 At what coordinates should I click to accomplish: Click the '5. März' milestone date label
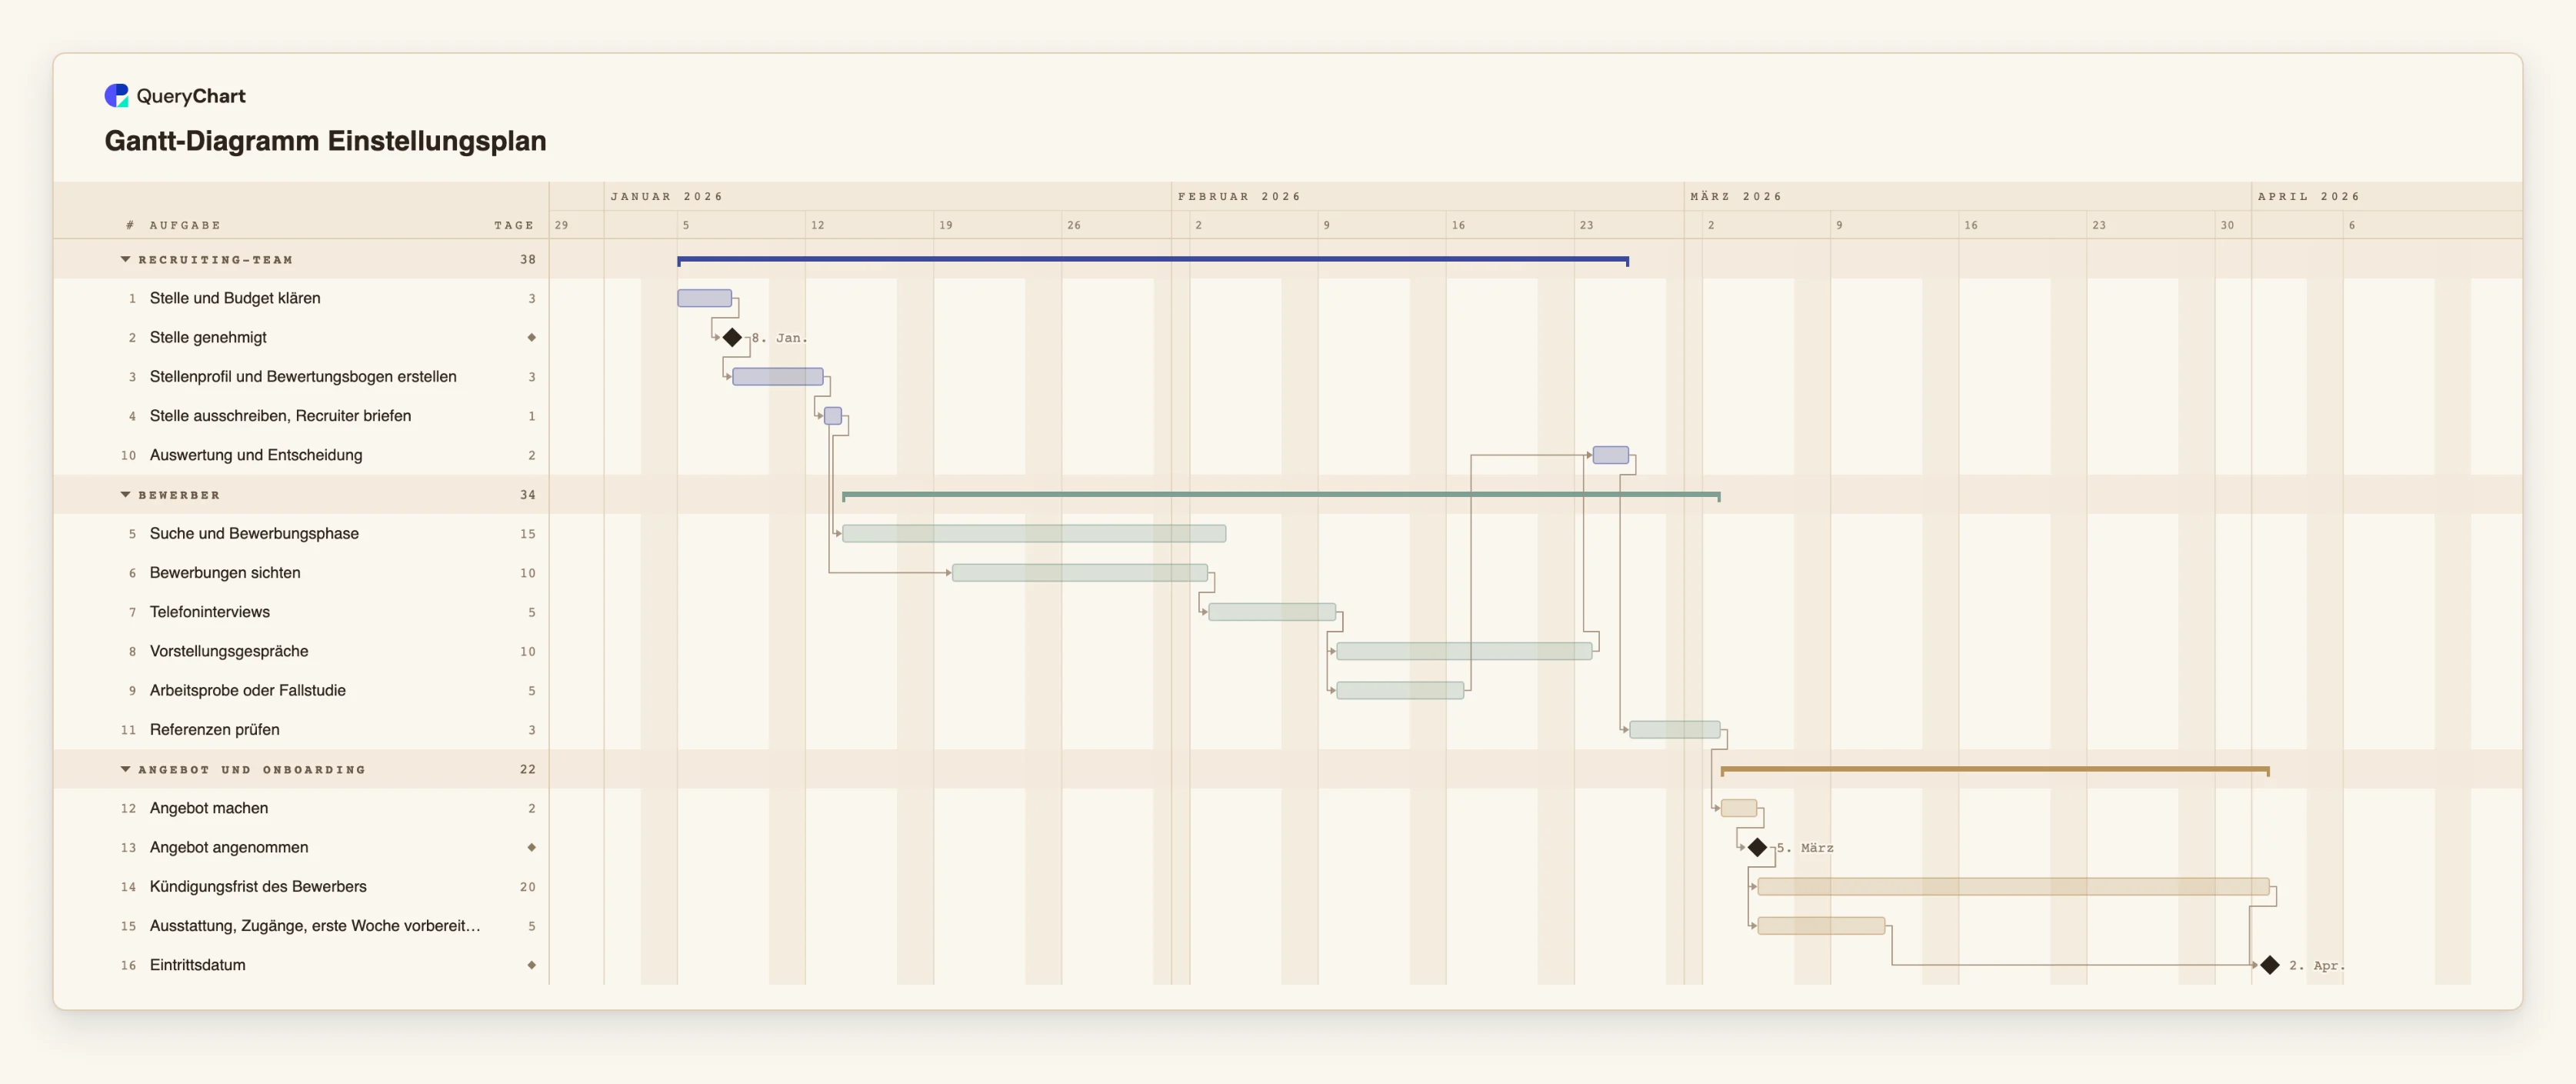1805,848
